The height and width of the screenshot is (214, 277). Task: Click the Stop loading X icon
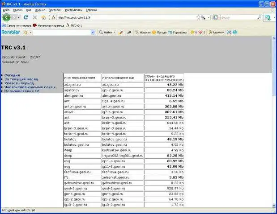(x=35, y=17)
